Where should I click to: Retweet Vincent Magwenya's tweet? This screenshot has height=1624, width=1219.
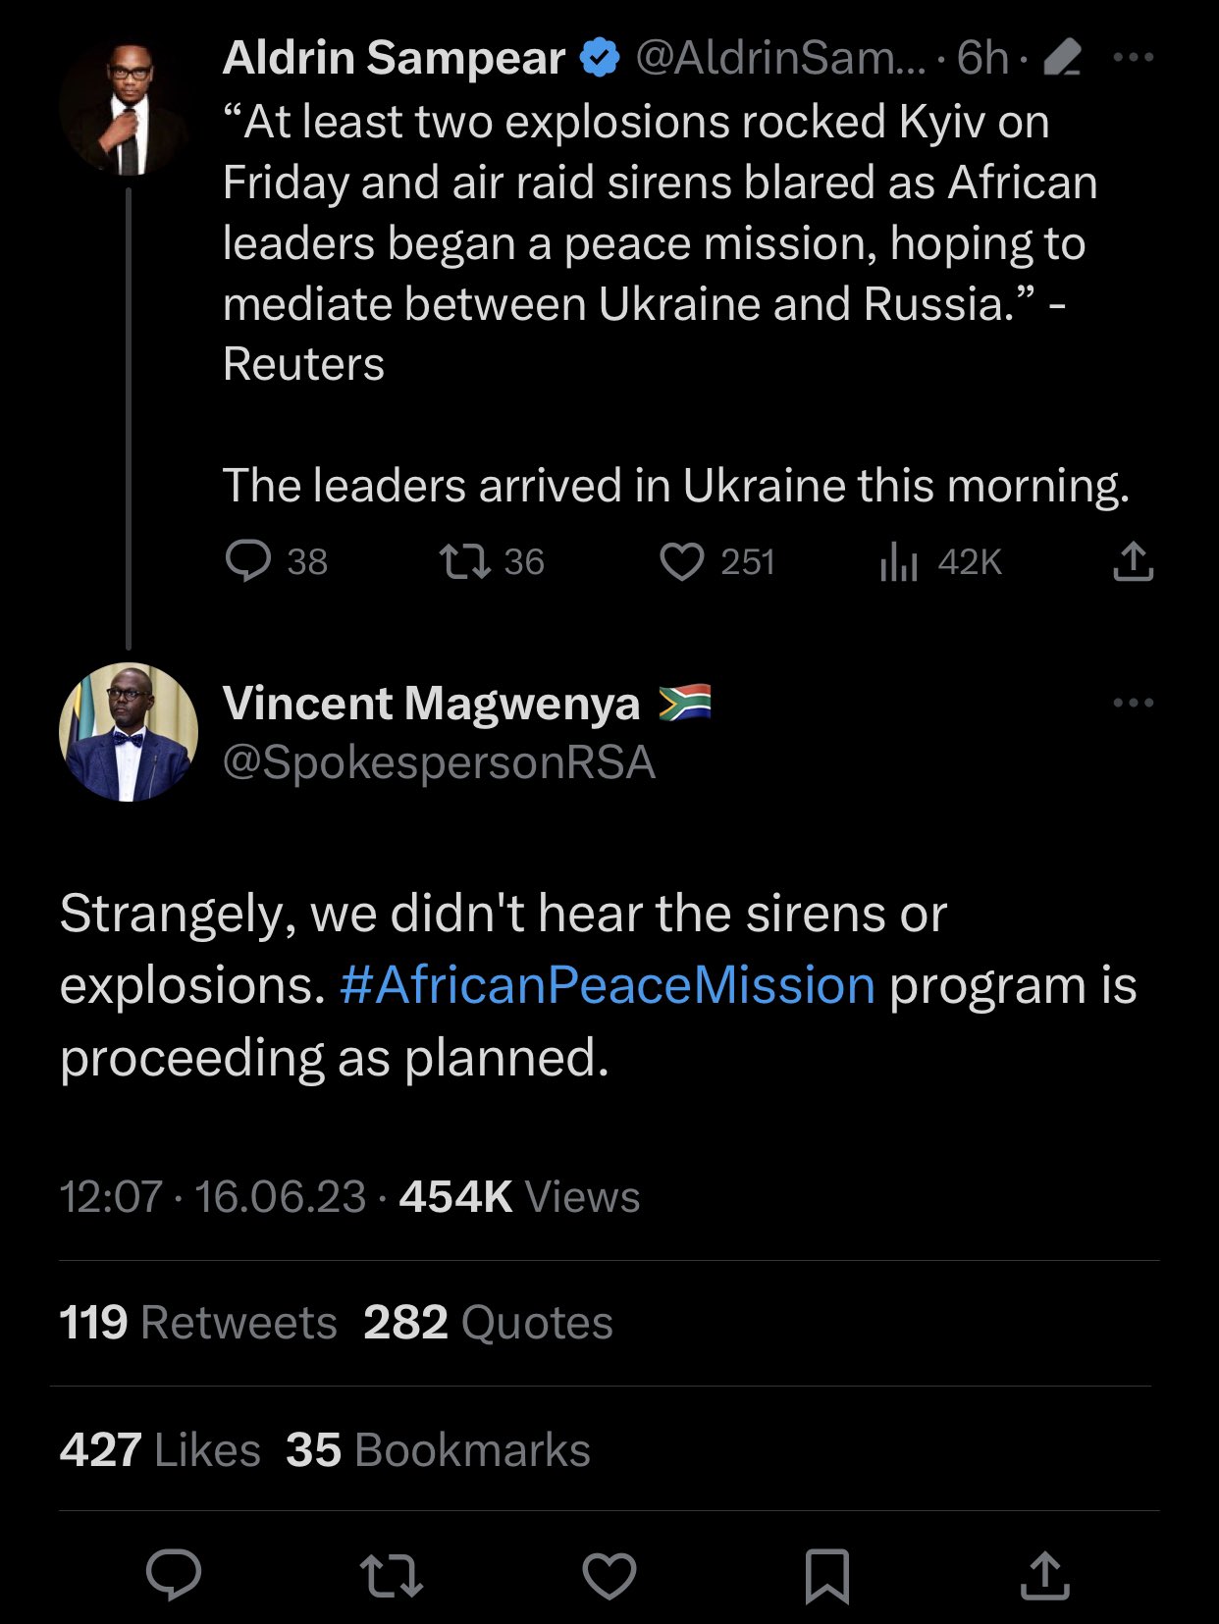click(x=392, y=1574)
